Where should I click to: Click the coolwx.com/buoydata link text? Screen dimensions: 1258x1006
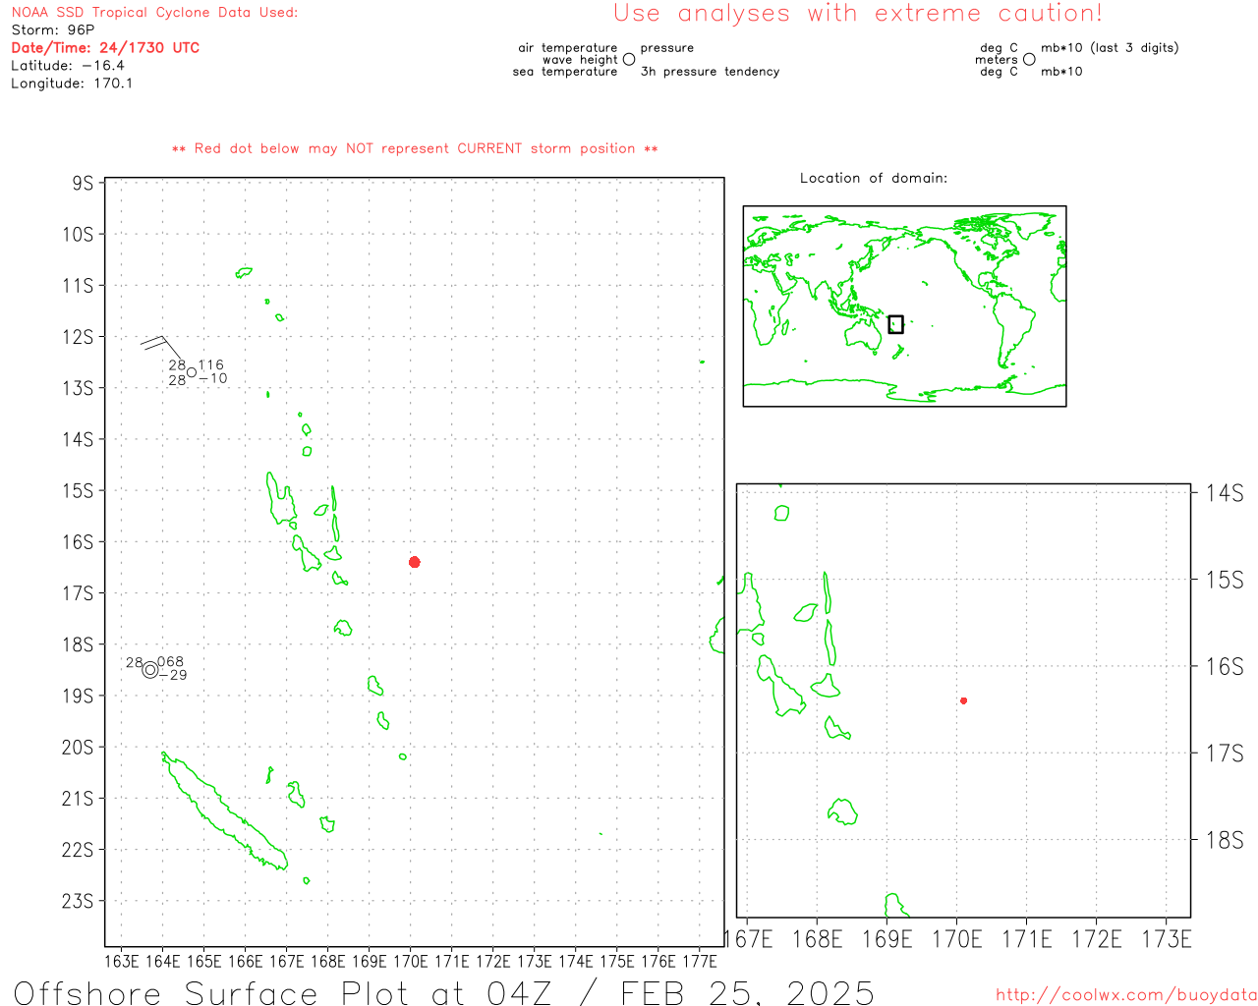pos(1126,995)
